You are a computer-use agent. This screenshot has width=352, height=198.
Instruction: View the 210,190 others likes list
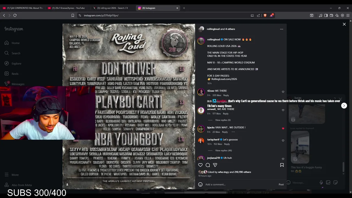coord(243,172)
